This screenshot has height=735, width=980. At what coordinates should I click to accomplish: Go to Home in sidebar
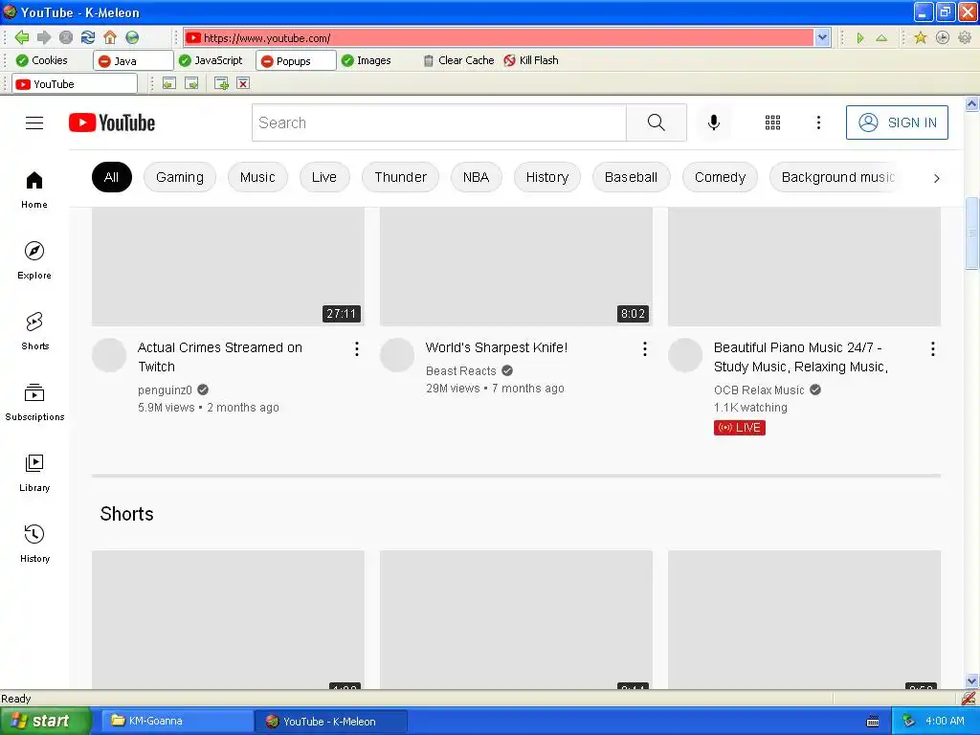tap(34, 190)
